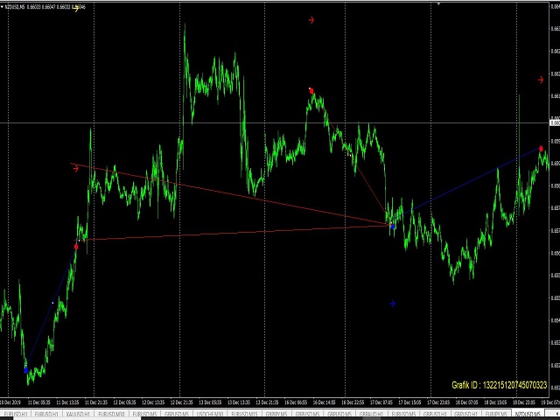Select the active NZDUSD,M5 chart tab
Image resolution: width=560 pixels, height=420 pixels.
(528, 414)
